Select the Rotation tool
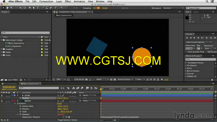217x122 pixels. pos(17,8)
